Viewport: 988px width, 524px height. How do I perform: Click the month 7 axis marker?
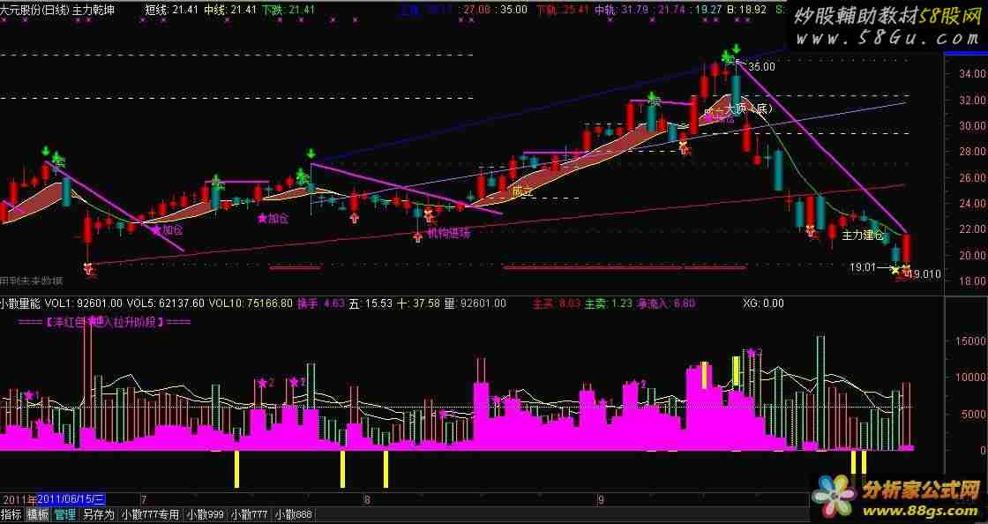coord(145,500)
